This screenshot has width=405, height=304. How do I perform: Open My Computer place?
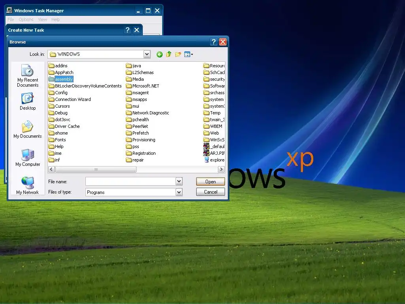click(x=28, y=158)
